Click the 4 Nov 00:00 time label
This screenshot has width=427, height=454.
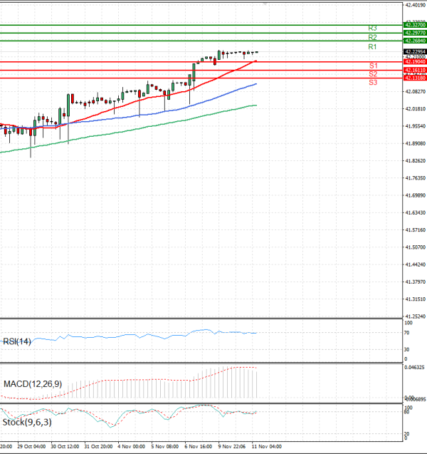click(x=131, y=448)
